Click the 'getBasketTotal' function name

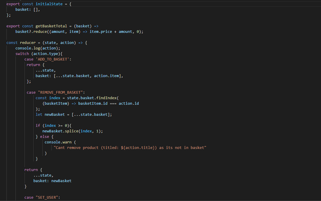click(51, 26)
